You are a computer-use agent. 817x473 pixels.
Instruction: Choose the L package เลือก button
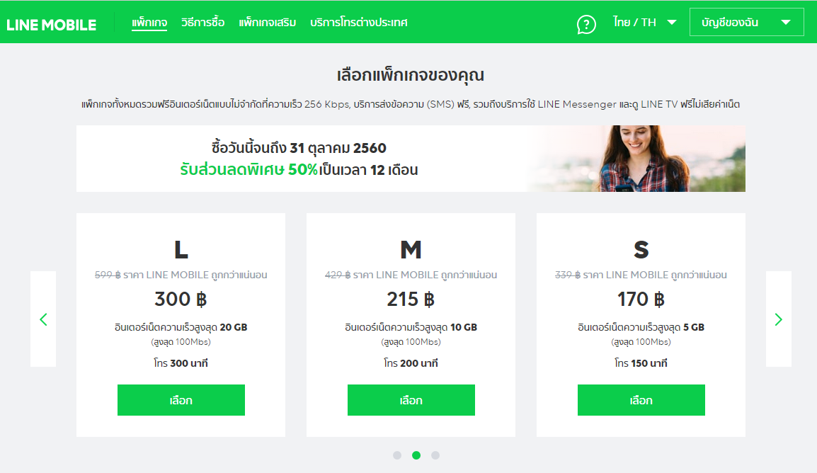click(181, 400)
